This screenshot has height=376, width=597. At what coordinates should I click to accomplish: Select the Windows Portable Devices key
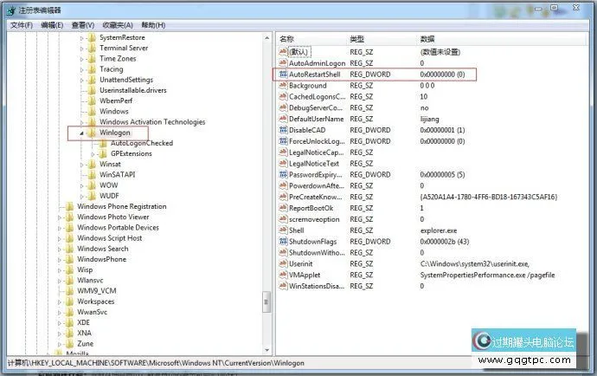[x=118, y=227]
